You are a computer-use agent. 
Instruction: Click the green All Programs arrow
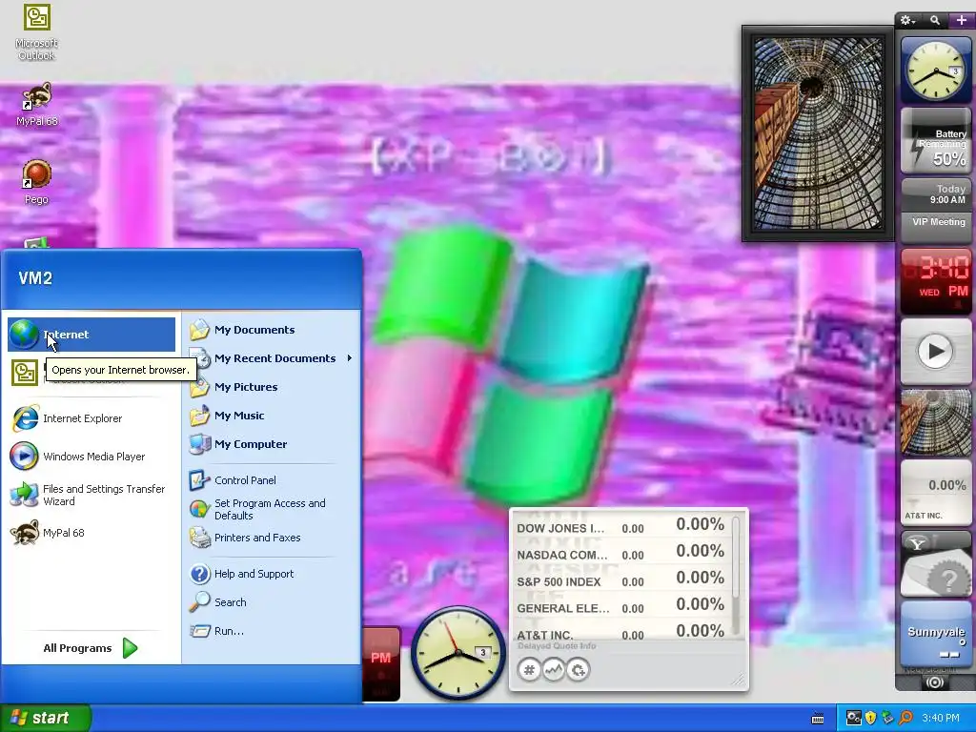pos(130,648)
